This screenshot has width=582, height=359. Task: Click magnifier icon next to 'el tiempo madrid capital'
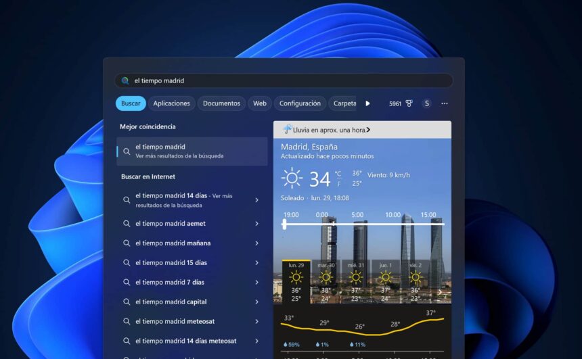(x=127, y=302)
